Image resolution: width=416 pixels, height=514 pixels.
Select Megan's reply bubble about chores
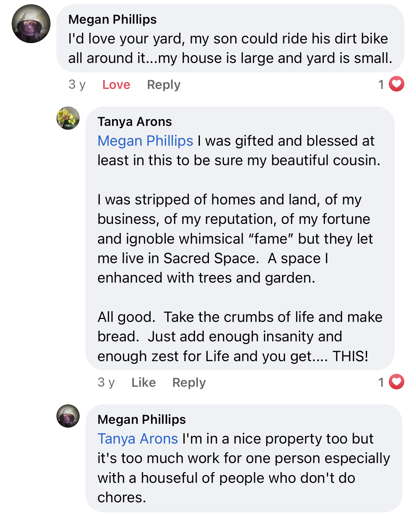244,459
